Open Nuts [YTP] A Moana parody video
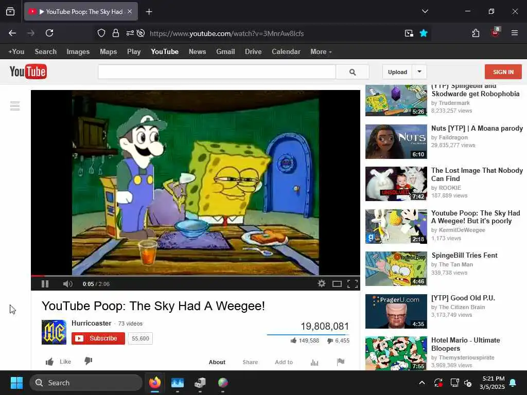527x395 pixels. (477, 128)
